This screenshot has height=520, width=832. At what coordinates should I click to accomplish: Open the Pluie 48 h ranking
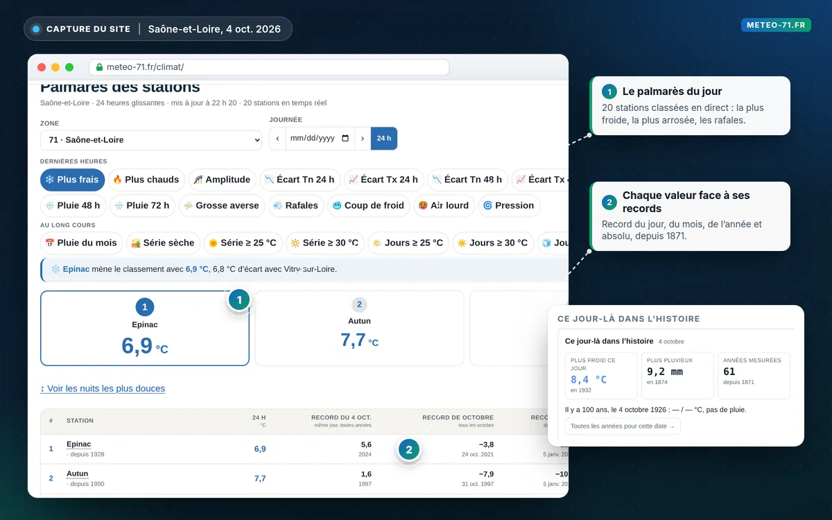click(73, 205)
